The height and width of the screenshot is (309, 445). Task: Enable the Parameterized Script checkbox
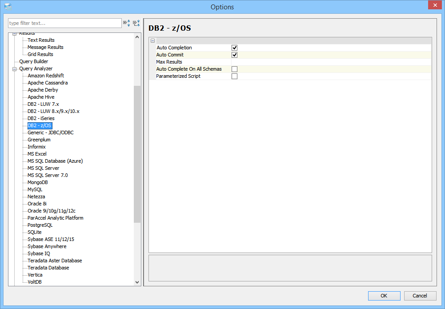pyautogui.click(x=234, y=76)
